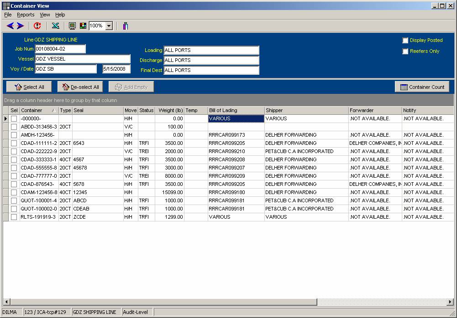The width and height of the screenshot is (457, 318).
Task: Open the Container Count window
Action: [422, 87]
